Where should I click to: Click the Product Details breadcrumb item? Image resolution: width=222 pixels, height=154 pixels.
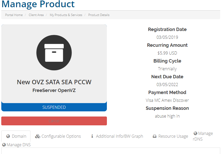[99, 15]
